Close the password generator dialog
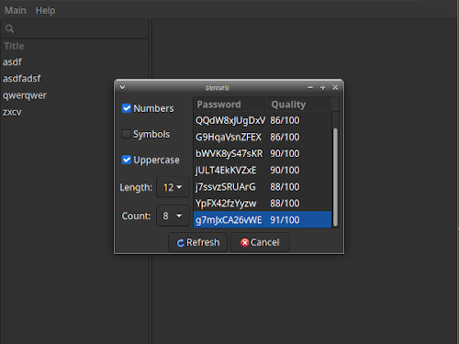Image resolution: width=459 pixels, height=344 pixels. point(335,88)
